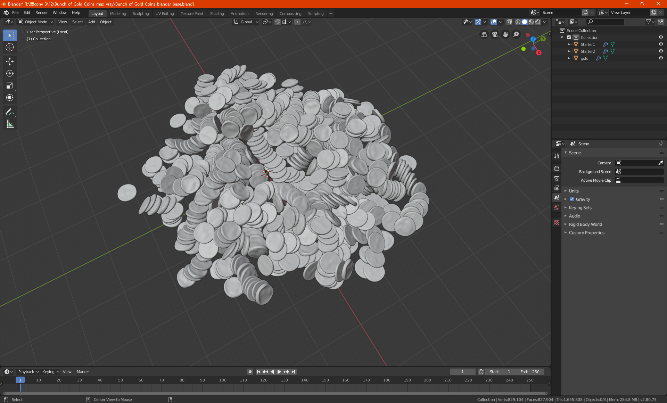Switch to the Sculpting workspace tab
This screenshot has height=403, width=667.
pos(141,14)
